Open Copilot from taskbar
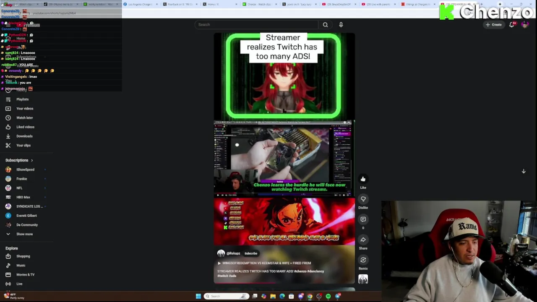The height and width of the screenshot is (302, 537). pos(263,297)
